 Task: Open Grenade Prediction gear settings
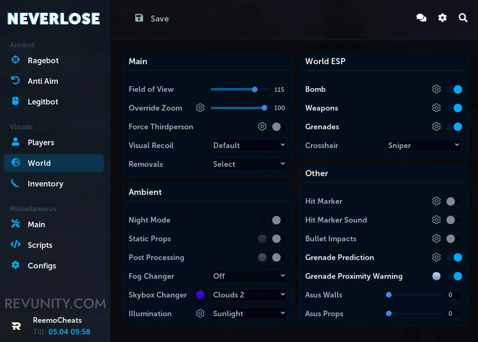click(x=436, y=257)
